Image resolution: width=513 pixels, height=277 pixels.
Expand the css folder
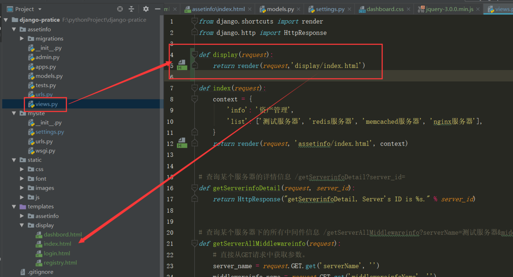point(22,169)
